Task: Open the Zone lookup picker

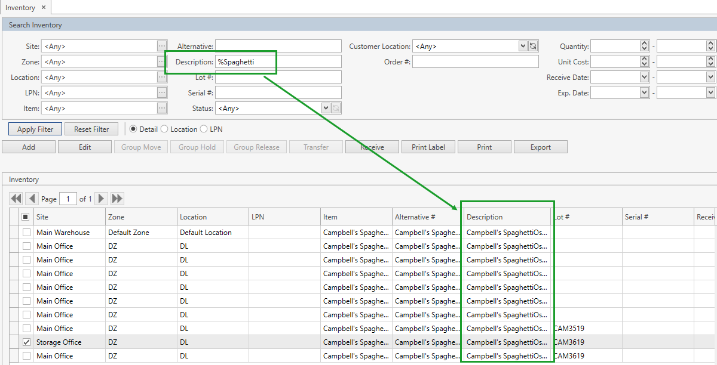Action: click(x=161, y=61)
